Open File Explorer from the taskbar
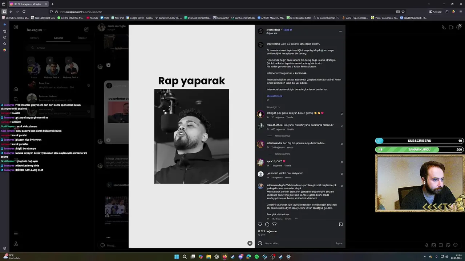This screenshot has height=261, width=465. [209, 257]
